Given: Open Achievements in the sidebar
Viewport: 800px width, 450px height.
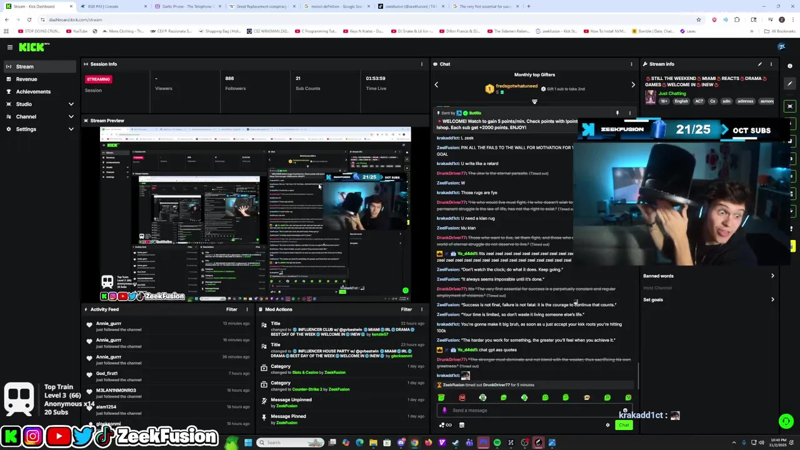Looking at the screenshot, I should [x=39, y=91].
